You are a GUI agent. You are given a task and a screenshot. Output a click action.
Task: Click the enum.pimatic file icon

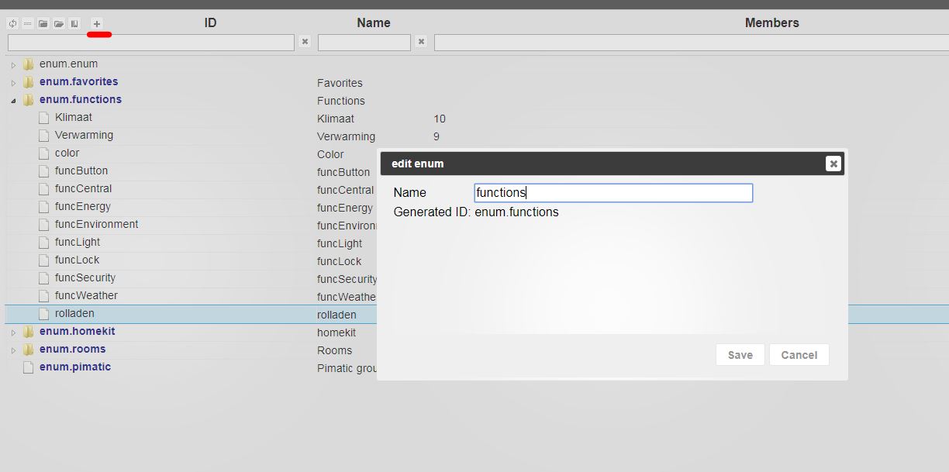[29, 367]
